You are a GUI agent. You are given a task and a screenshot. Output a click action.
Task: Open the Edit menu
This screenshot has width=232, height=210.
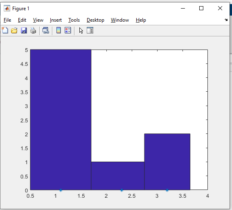[x=22, y=20]
